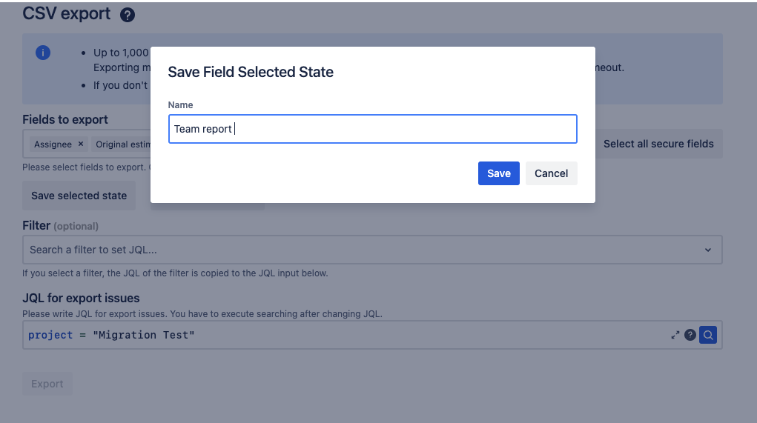Click the CSV export help icon
Screen dimensions: 757x423
(128, 15)
